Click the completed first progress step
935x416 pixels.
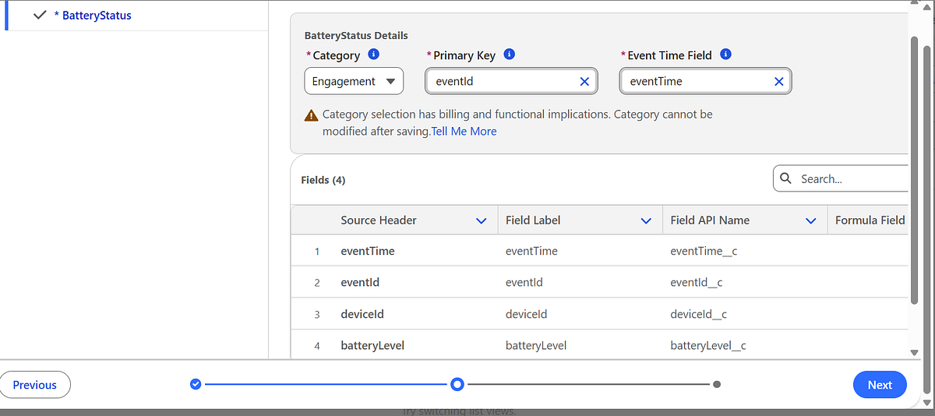196,384
